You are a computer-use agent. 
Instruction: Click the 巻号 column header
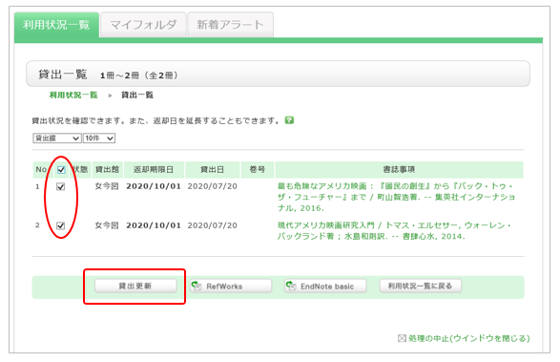[258, 170]
